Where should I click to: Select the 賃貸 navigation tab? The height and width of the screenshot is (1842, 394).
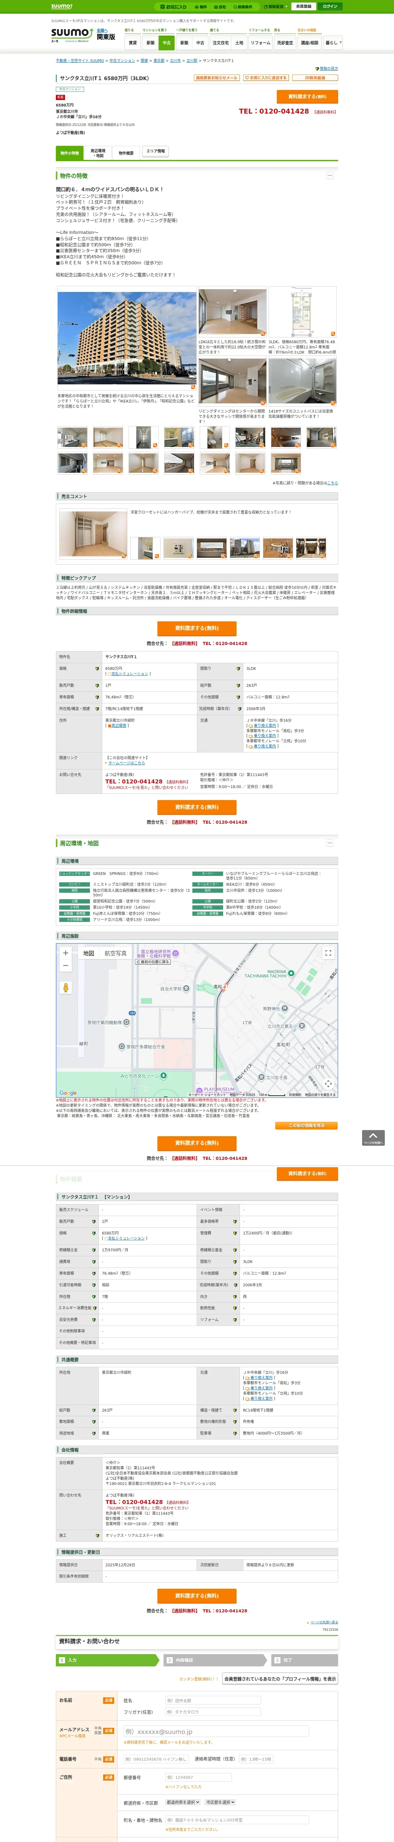click(x=132, y=43)
